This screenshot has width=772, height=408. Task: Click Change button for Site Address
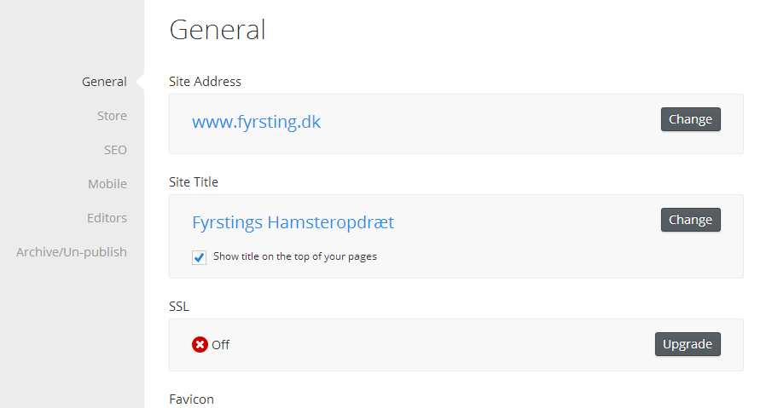point(691,119)
